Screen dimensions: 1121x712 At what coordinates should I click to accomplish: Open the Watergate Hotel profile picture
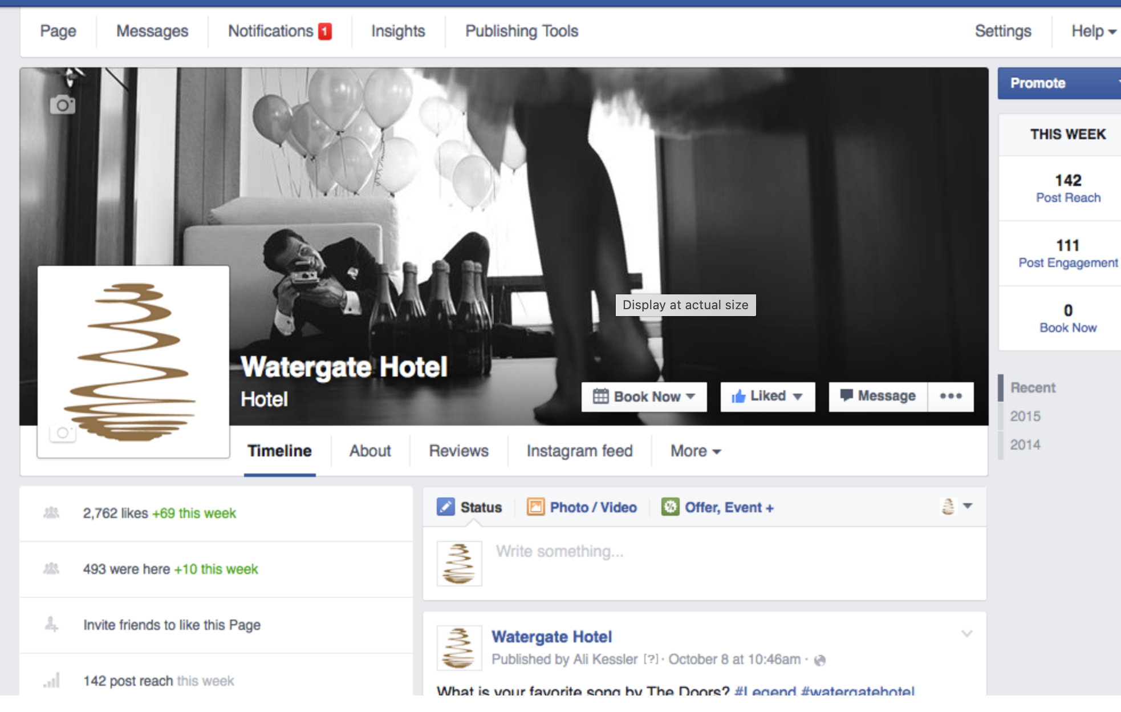133,362
